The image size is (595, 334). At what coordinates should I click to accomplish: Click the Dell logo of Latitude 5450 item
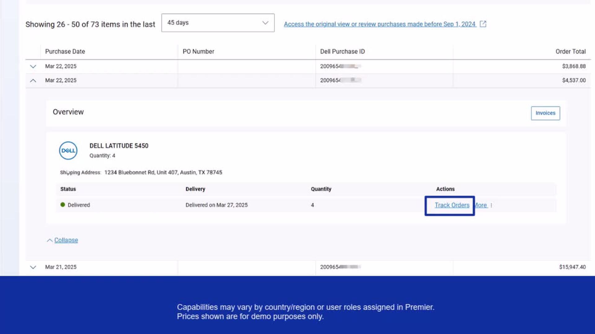coord(68,151)
